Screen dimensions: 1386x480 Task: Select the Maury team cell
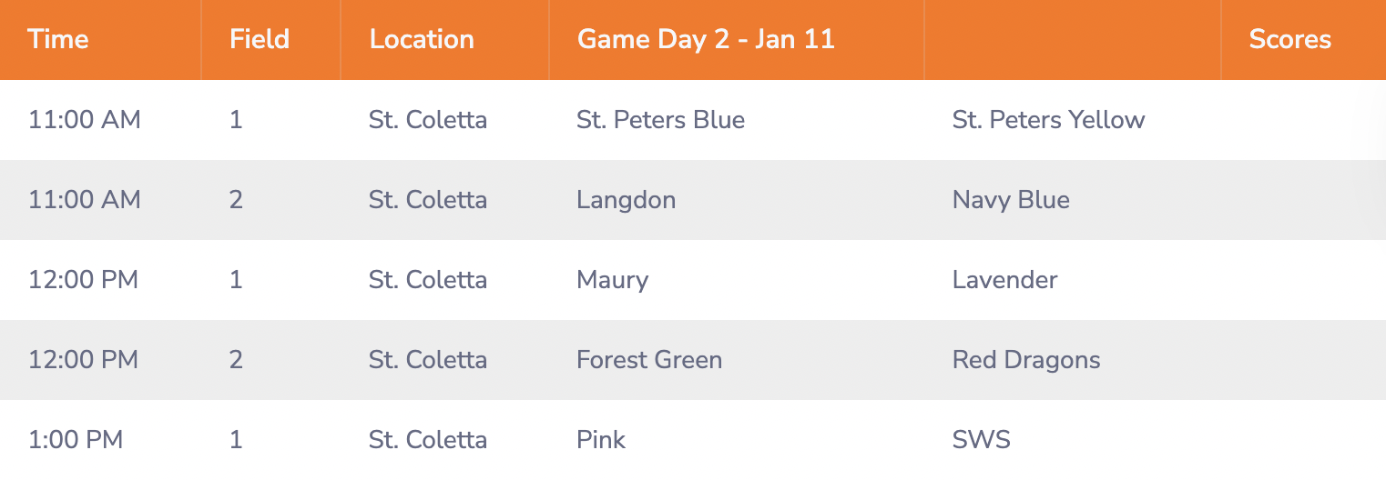tap(612, 280)
